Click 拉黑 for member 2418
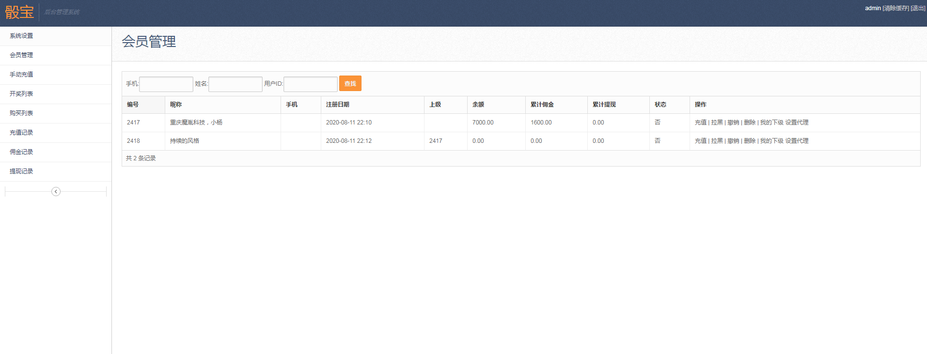The height and width of the screenshot is (354, 927). (x=717, y=141)
